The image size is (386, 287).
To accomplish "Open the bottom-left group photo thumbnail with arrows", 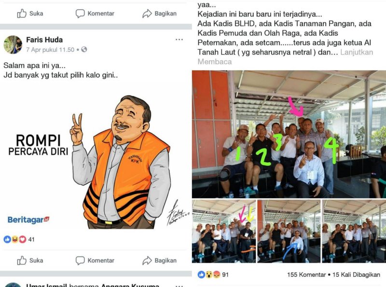I will coord(224,231).
